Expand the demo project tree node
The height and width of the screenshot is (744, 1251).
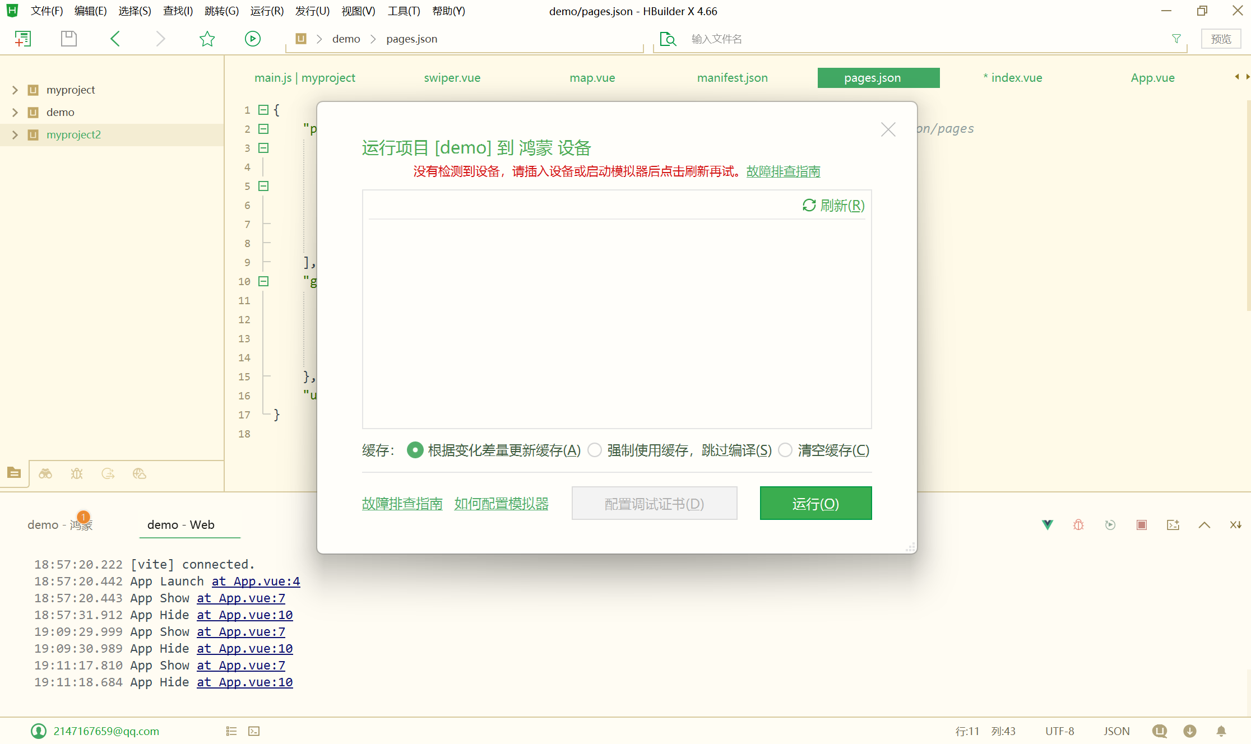[x=15, y=112]
